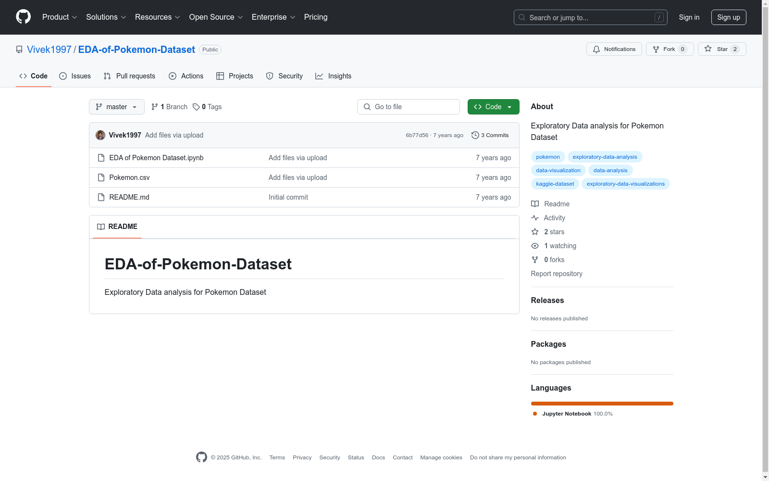769x481 pixels.
Task: Star this repository
Action: pyautogui.click(x=722, y=49)
